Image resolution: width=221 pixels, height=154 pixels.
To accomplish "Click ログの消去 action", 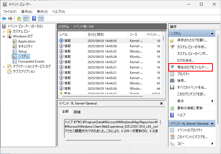I will pyautogui.click(x=186, y=61).
